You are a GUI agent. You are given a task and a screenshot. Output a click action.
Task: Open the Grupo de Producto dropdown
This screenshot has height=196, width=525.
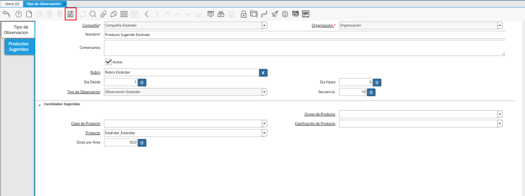pyautogui.click(x=499, y=114)
